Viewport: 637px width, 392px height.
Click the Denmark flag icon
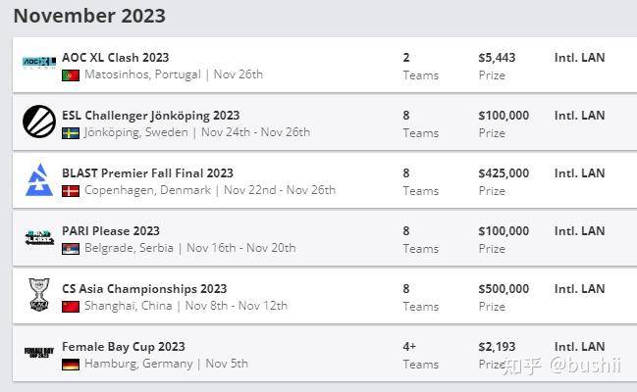pos(71,191)
